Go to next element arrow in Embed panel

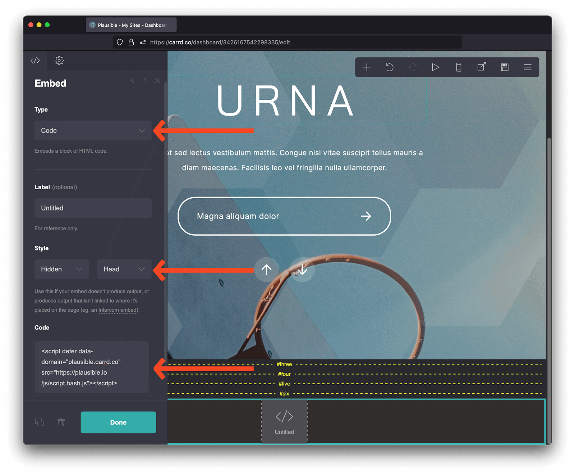[x=145, y=80]
